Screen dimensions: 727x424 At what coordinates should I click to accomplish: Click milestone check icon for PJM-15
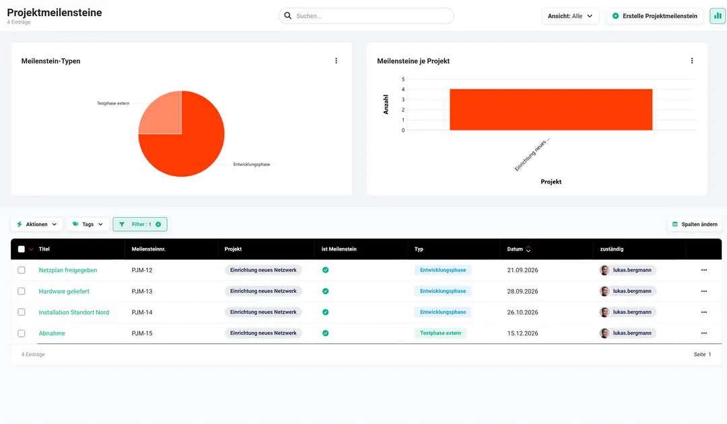tap(326, 333)
